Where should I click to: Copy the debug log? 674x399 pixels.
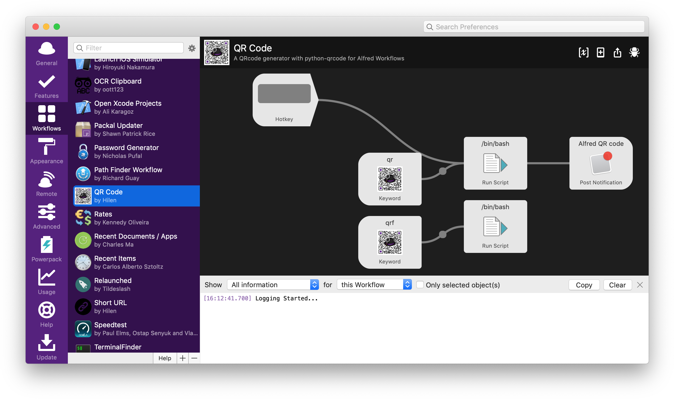(584, 285)
